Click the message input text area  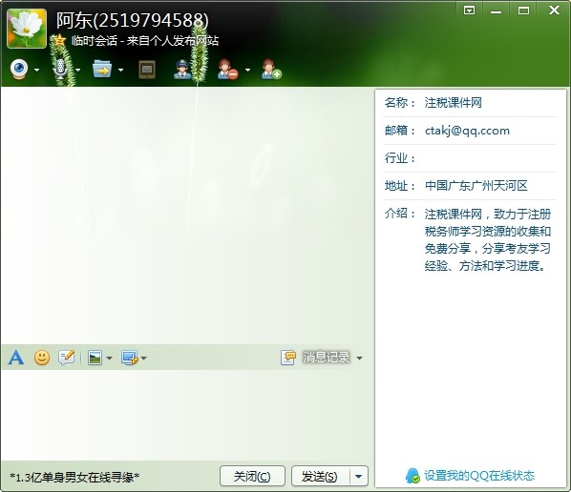pos(187,416)
